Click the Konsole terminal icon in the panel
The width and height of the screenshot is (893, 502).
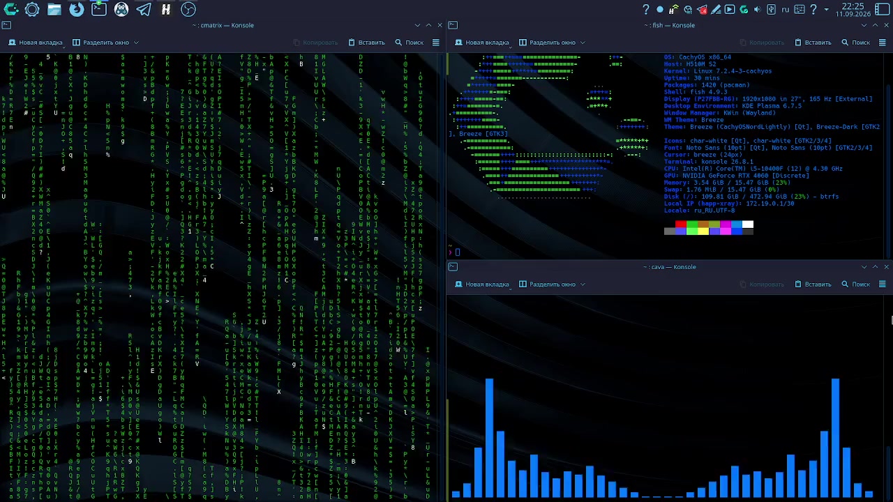pos(99,10)
